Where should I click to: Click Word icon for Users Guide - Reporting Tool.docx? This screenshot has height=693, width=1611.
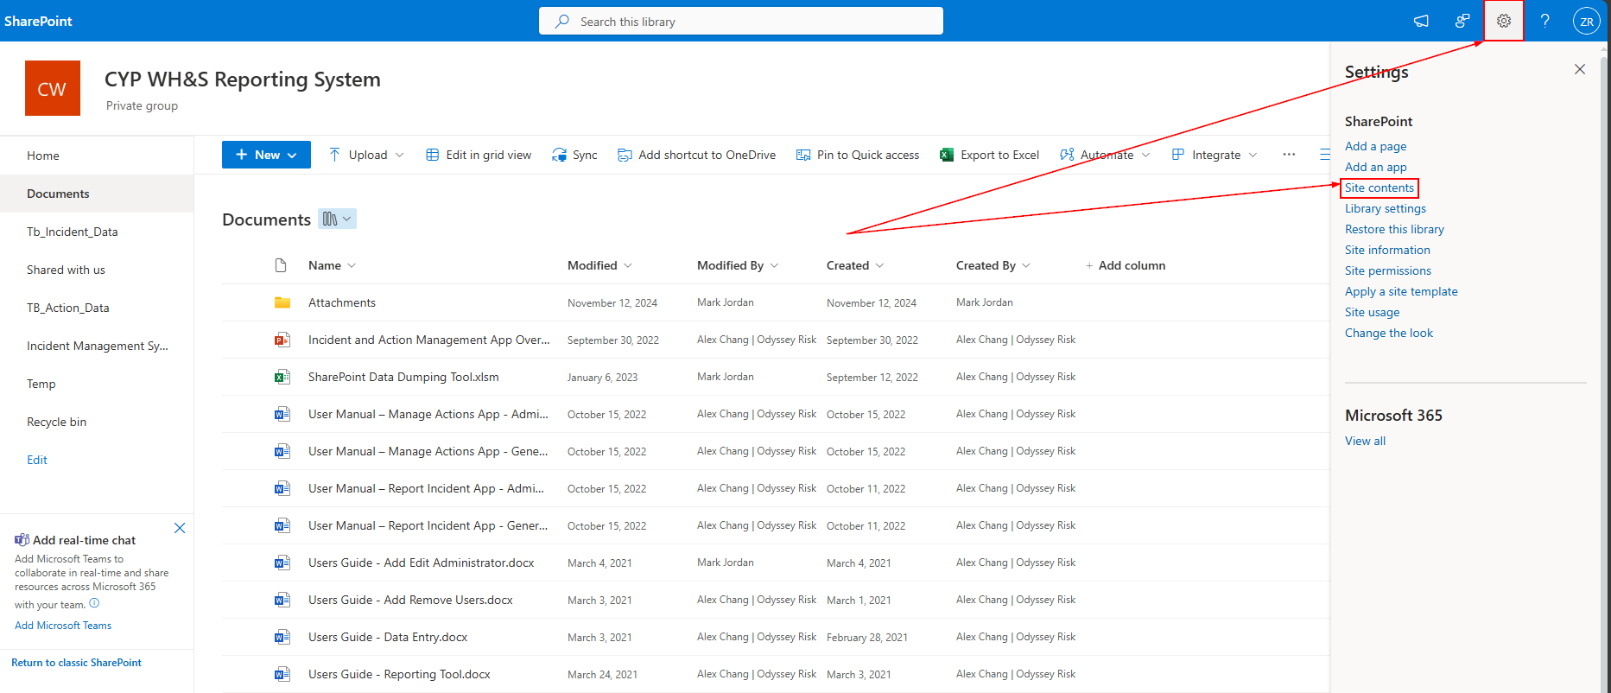point(282,674)
